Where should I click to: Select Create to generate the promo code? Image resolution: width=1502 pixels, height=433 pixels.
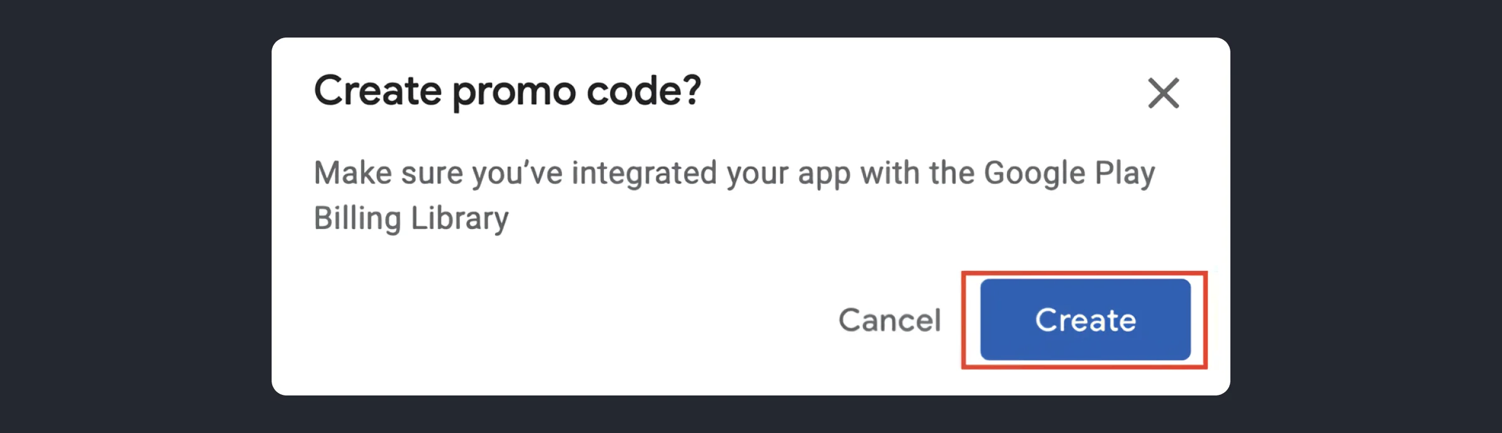point(1086,320)
